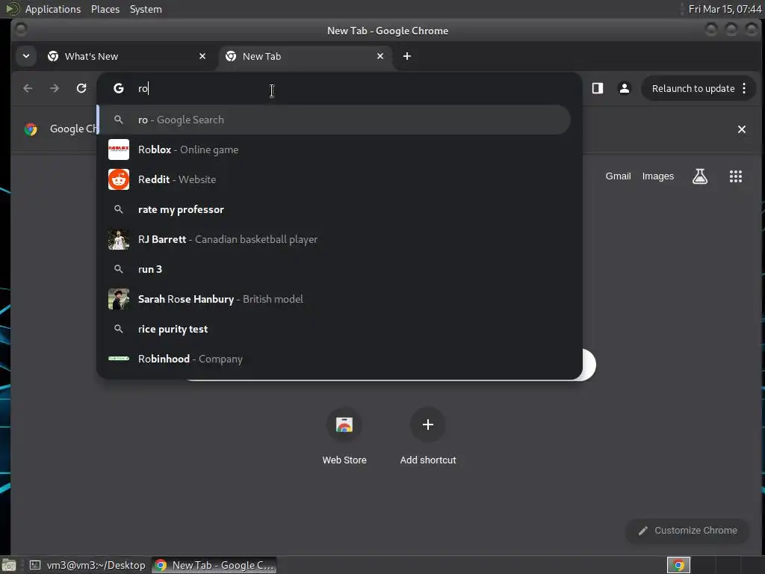Click the Chrome workspace icon at bottom right
The image size is (765, 574).
tap(678, 565)
